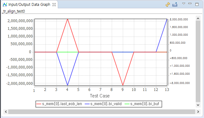Click the vertical scrollbar down arrow
Viewport: 204px width, 118px height.
[198, 105]
